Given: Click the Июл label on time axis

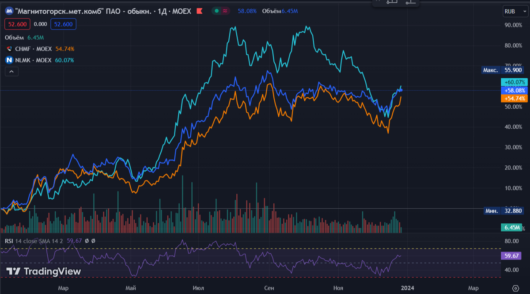Looking at the screenshot, I should [x=199, y=288].
